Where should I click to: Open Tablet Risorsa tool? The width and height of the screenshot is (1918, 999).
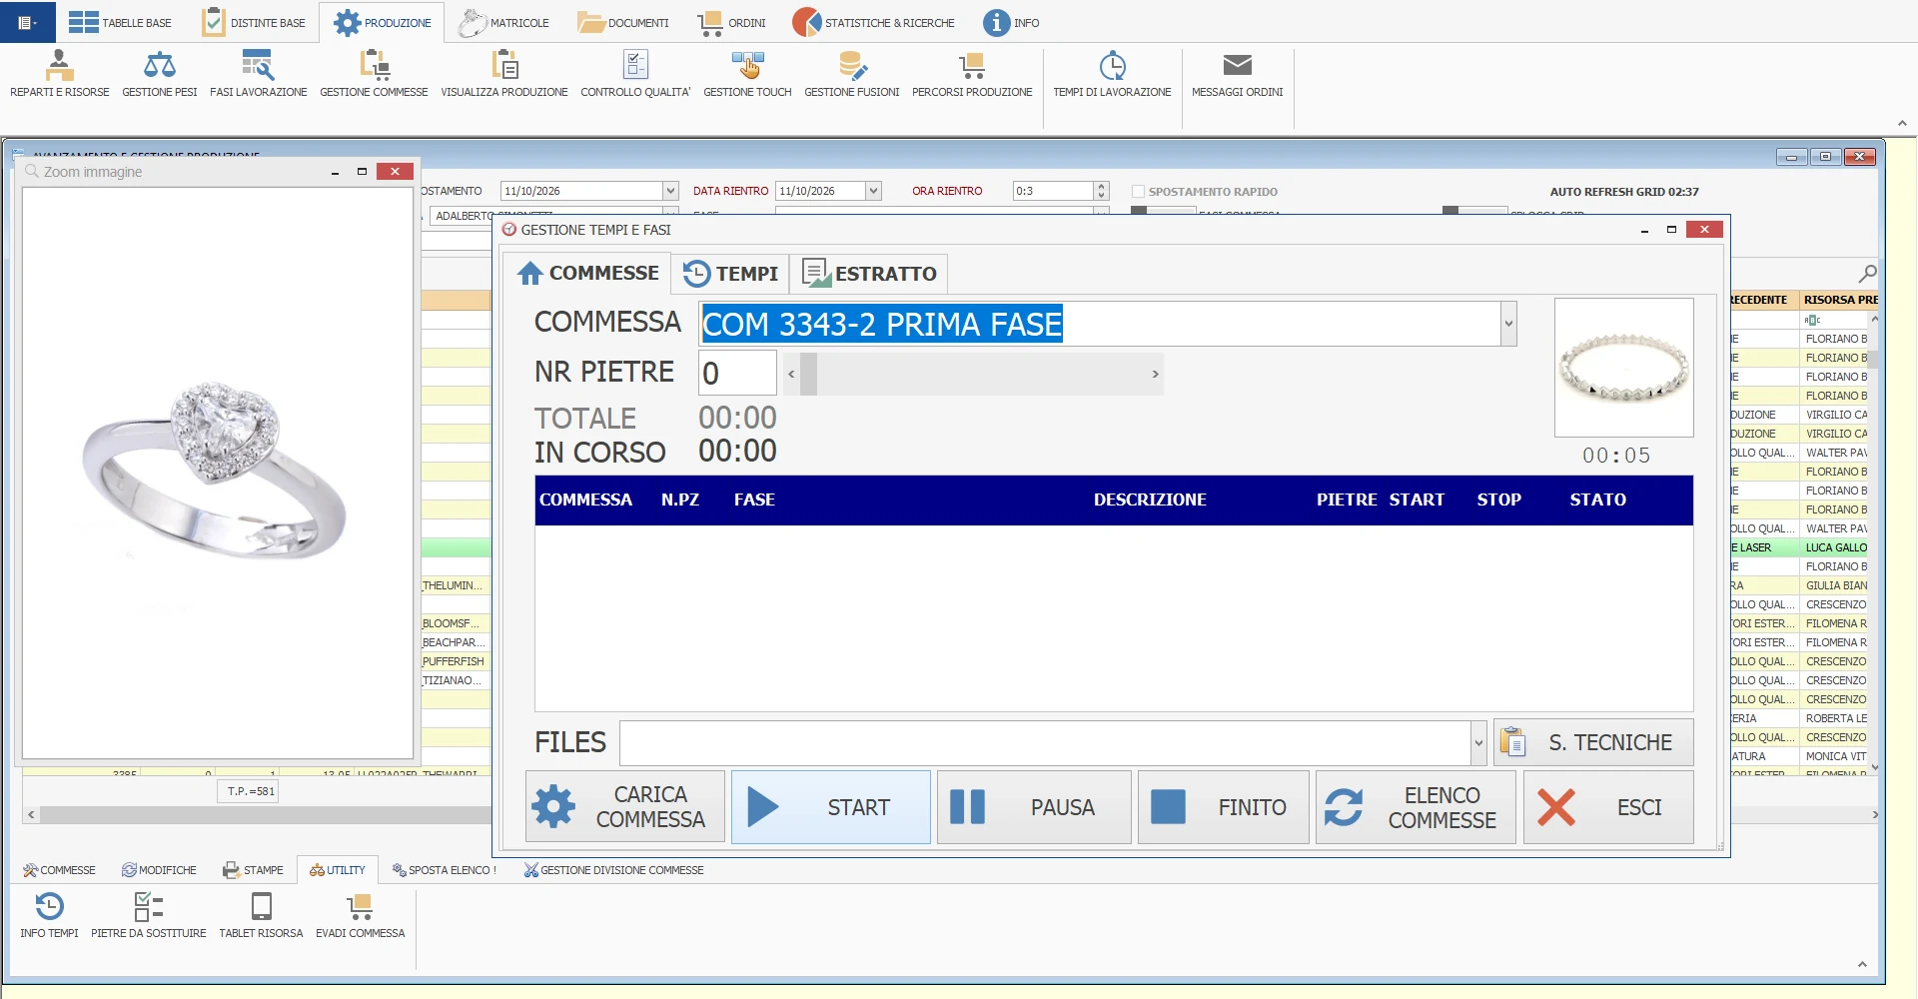[x=261, y=916]
